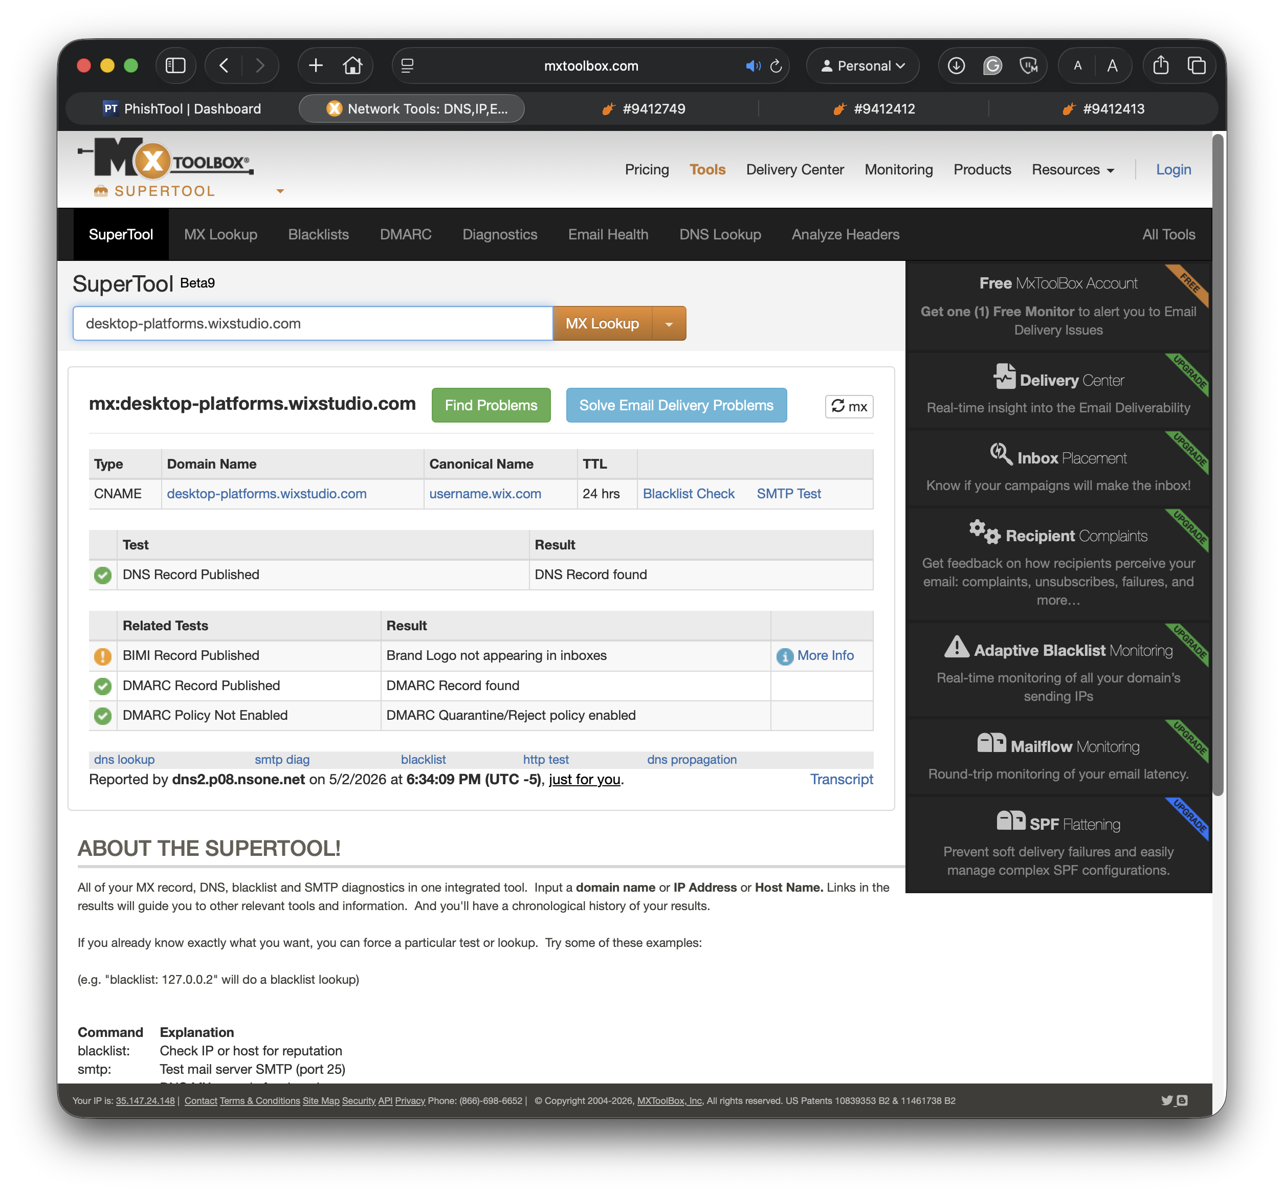Open the Delivery Center nav link

pos(795,170)
